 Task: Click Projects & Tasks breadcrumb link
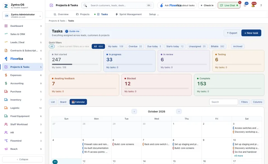tap(57, 21)
